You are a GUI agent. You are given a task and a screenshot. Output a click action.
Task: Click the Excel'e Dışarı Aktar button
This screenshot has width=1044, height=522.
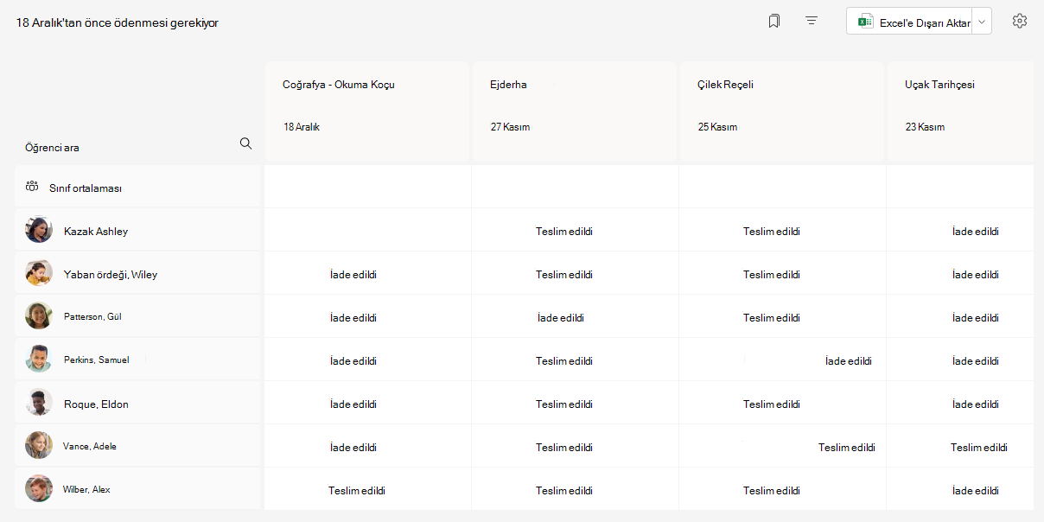(x=909, y=22)
